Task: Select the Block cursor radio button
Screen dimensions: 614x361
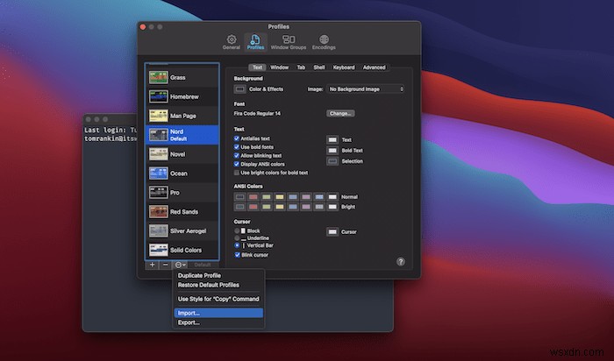Action: [x=237, y=230]
